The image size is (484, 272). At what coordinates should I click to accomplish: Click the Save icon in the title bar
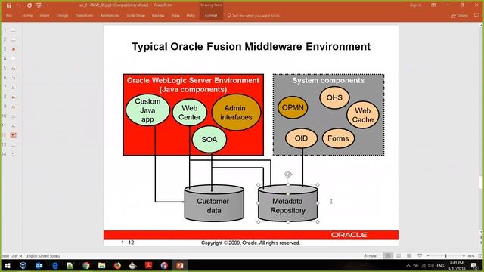pyautogui.click(x=9, y=5)
